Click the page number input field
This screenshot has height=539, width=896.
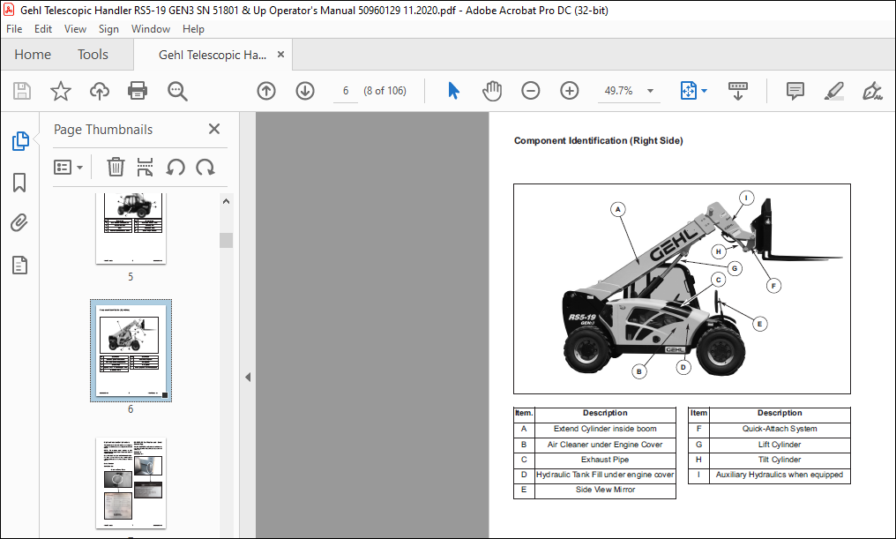pos(346,91)
